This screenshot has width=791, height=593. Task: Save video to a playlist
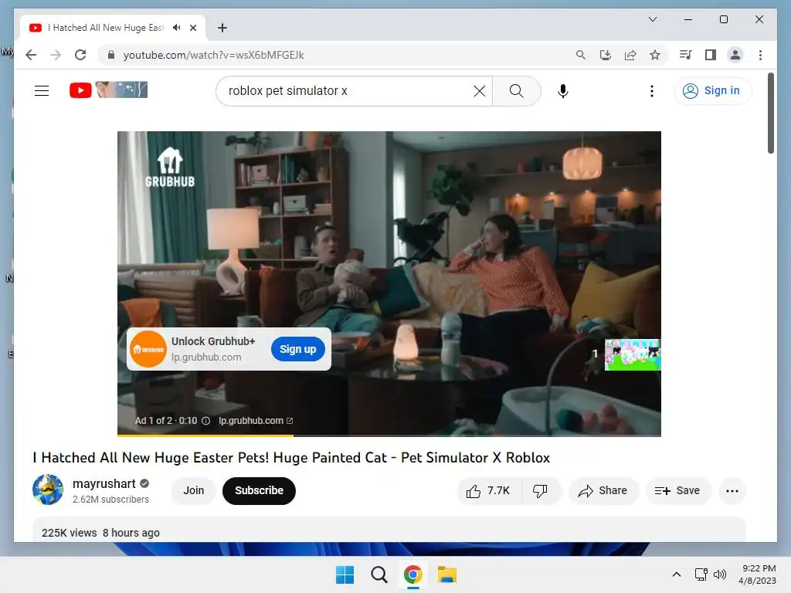pos(677,490)
